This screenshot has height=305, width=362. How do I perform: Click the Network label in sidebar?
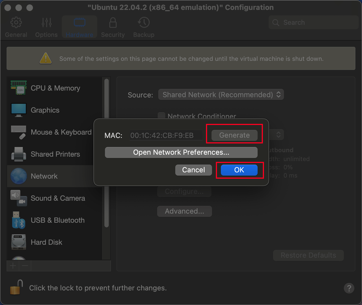tap(44, 176)
